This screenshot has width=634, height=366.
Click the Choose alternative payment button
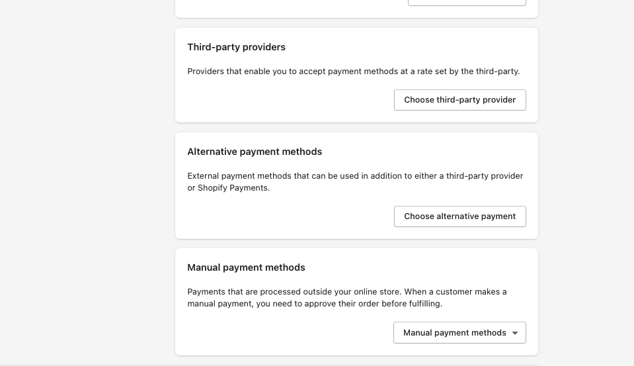click(x=459, y=216)
